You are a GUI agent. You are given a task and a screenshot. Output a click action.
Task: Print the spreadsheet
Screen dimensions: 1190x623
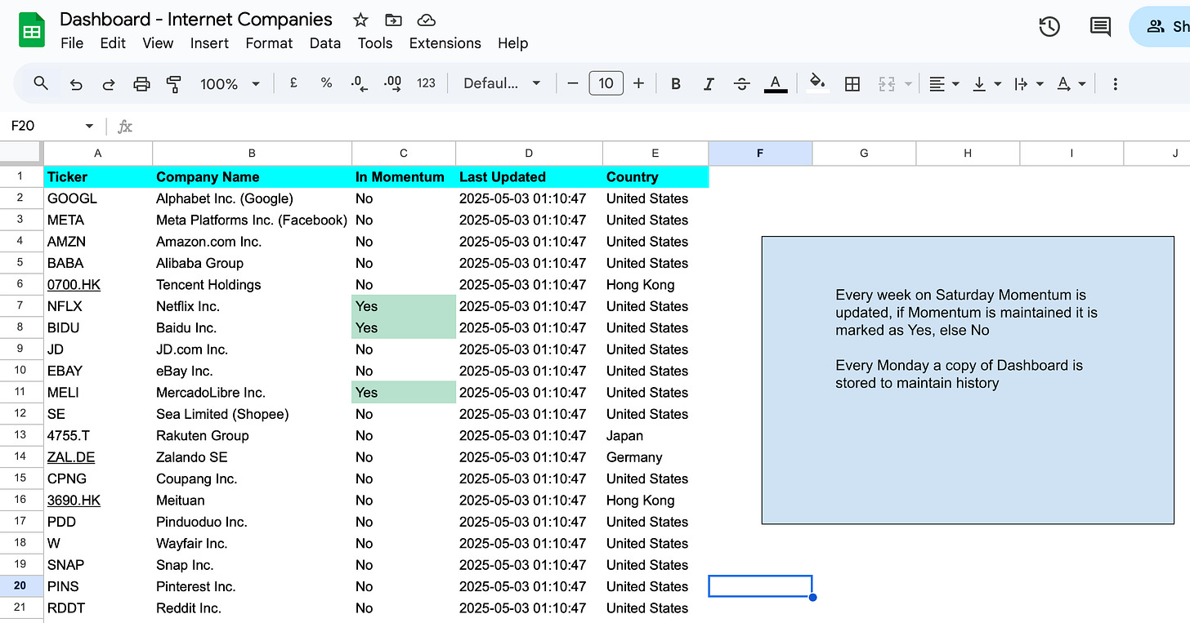[141, 83]
